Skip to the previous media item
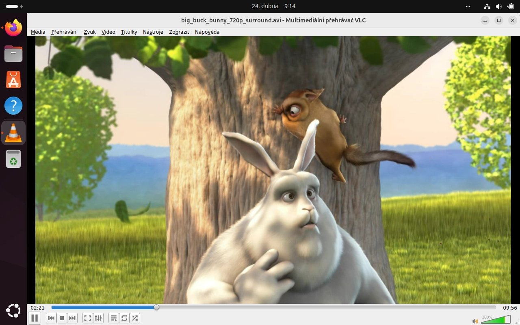This screenshot has height=325, width=520. [51, 318]
